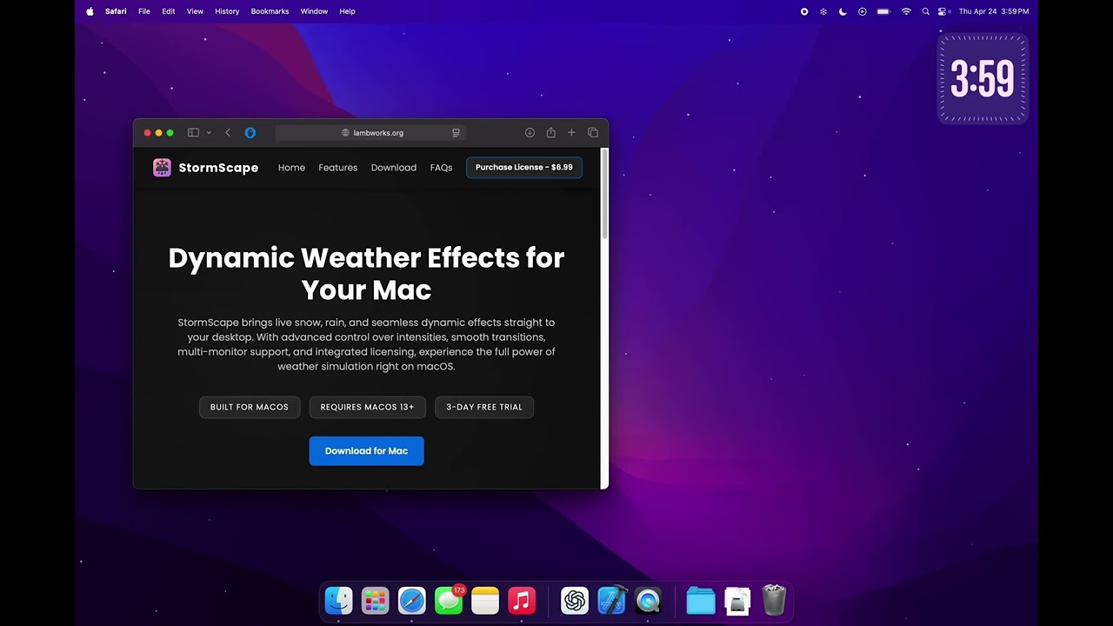Open the Reader view icon in address bar
The image size is (1113, 626).
coord(456,133)
